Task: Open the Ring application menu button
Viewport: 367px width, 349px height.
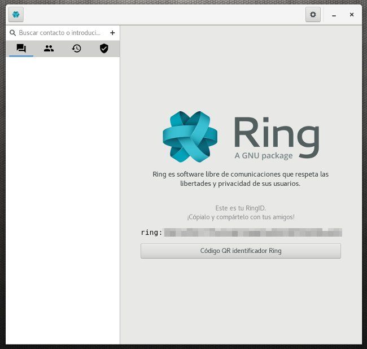Action: point(16,15)
